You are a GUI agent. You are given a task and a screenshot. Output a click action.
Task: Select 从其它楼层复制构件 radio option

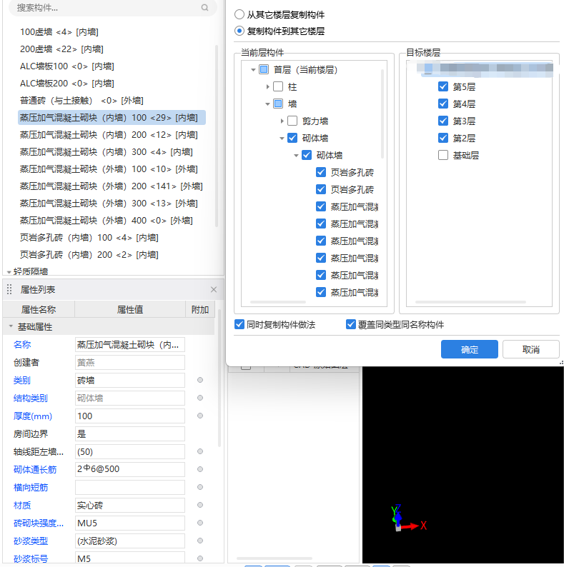coord(239,14)
